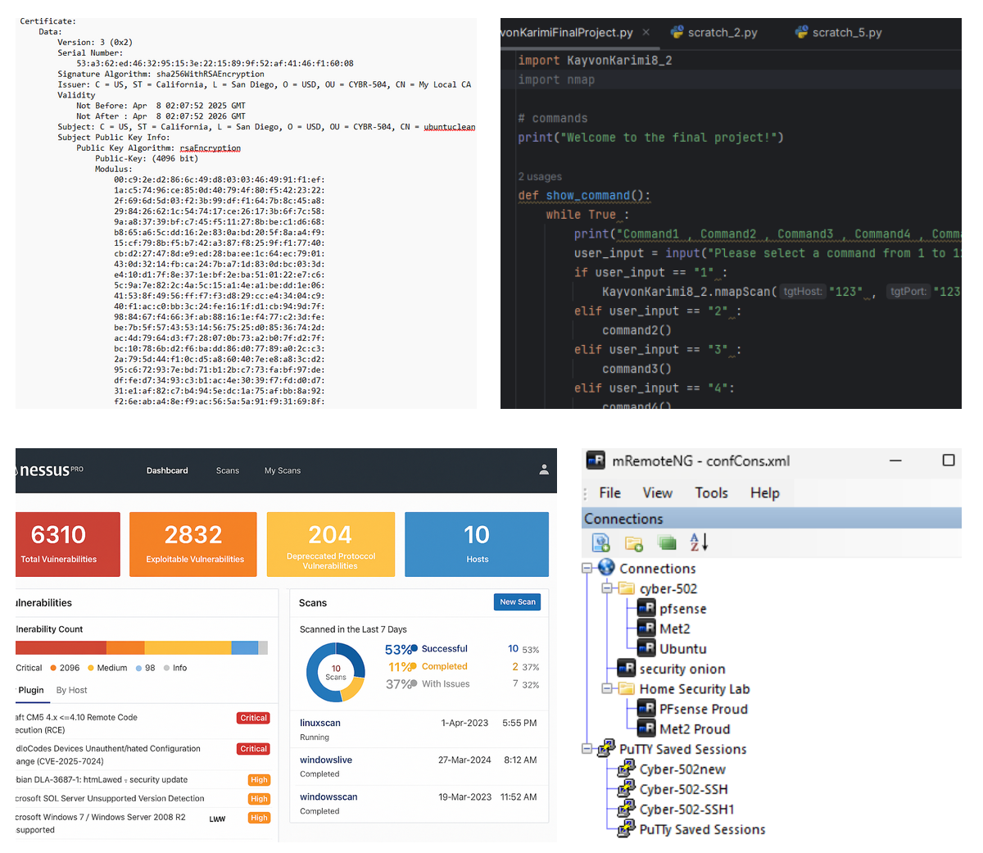Open the Tools menu in mRemoteNG

(x=711, y=492)
